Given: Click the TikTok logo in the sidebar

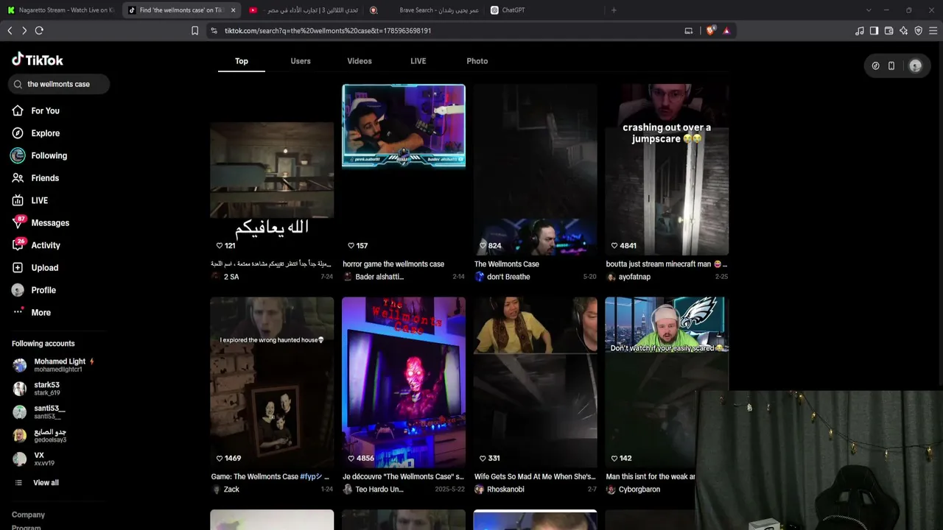Looking at the screenshot, I should click(x=37, y=60).
